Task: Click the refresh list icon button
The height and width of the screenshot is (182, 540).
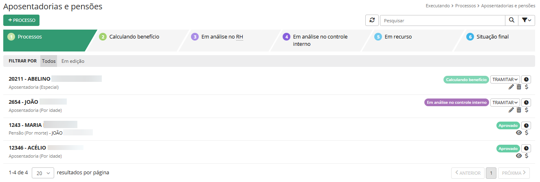Action: [x=372, y=20]
